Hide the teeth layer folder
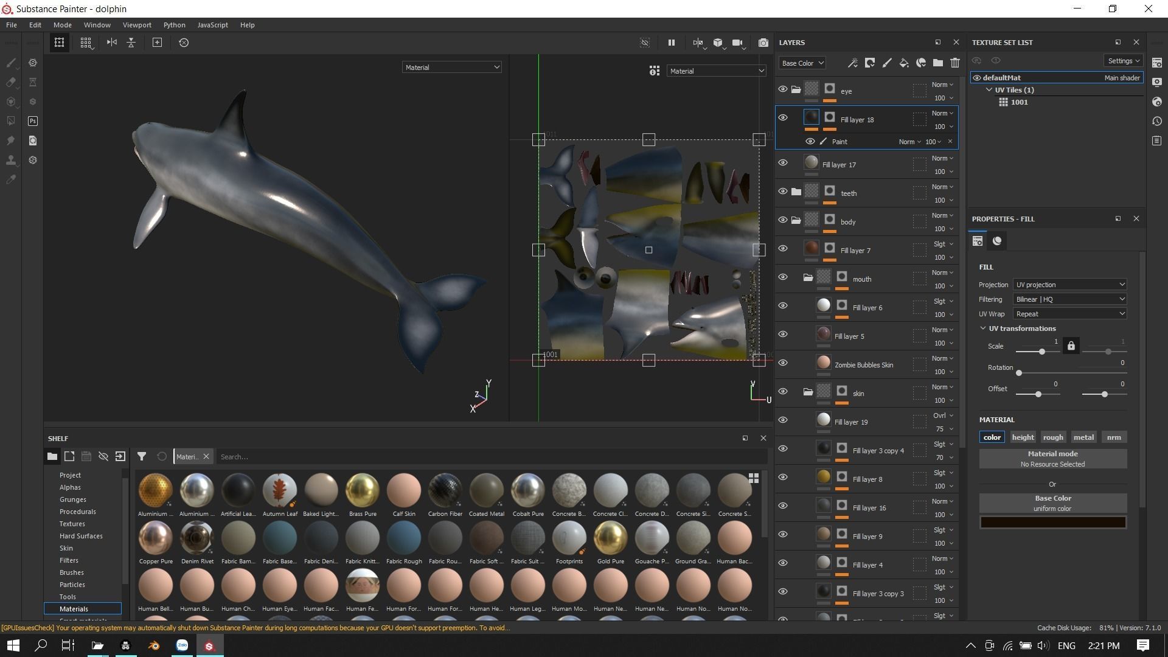Screen dimensions: 1168x657 tap(783, 192)
